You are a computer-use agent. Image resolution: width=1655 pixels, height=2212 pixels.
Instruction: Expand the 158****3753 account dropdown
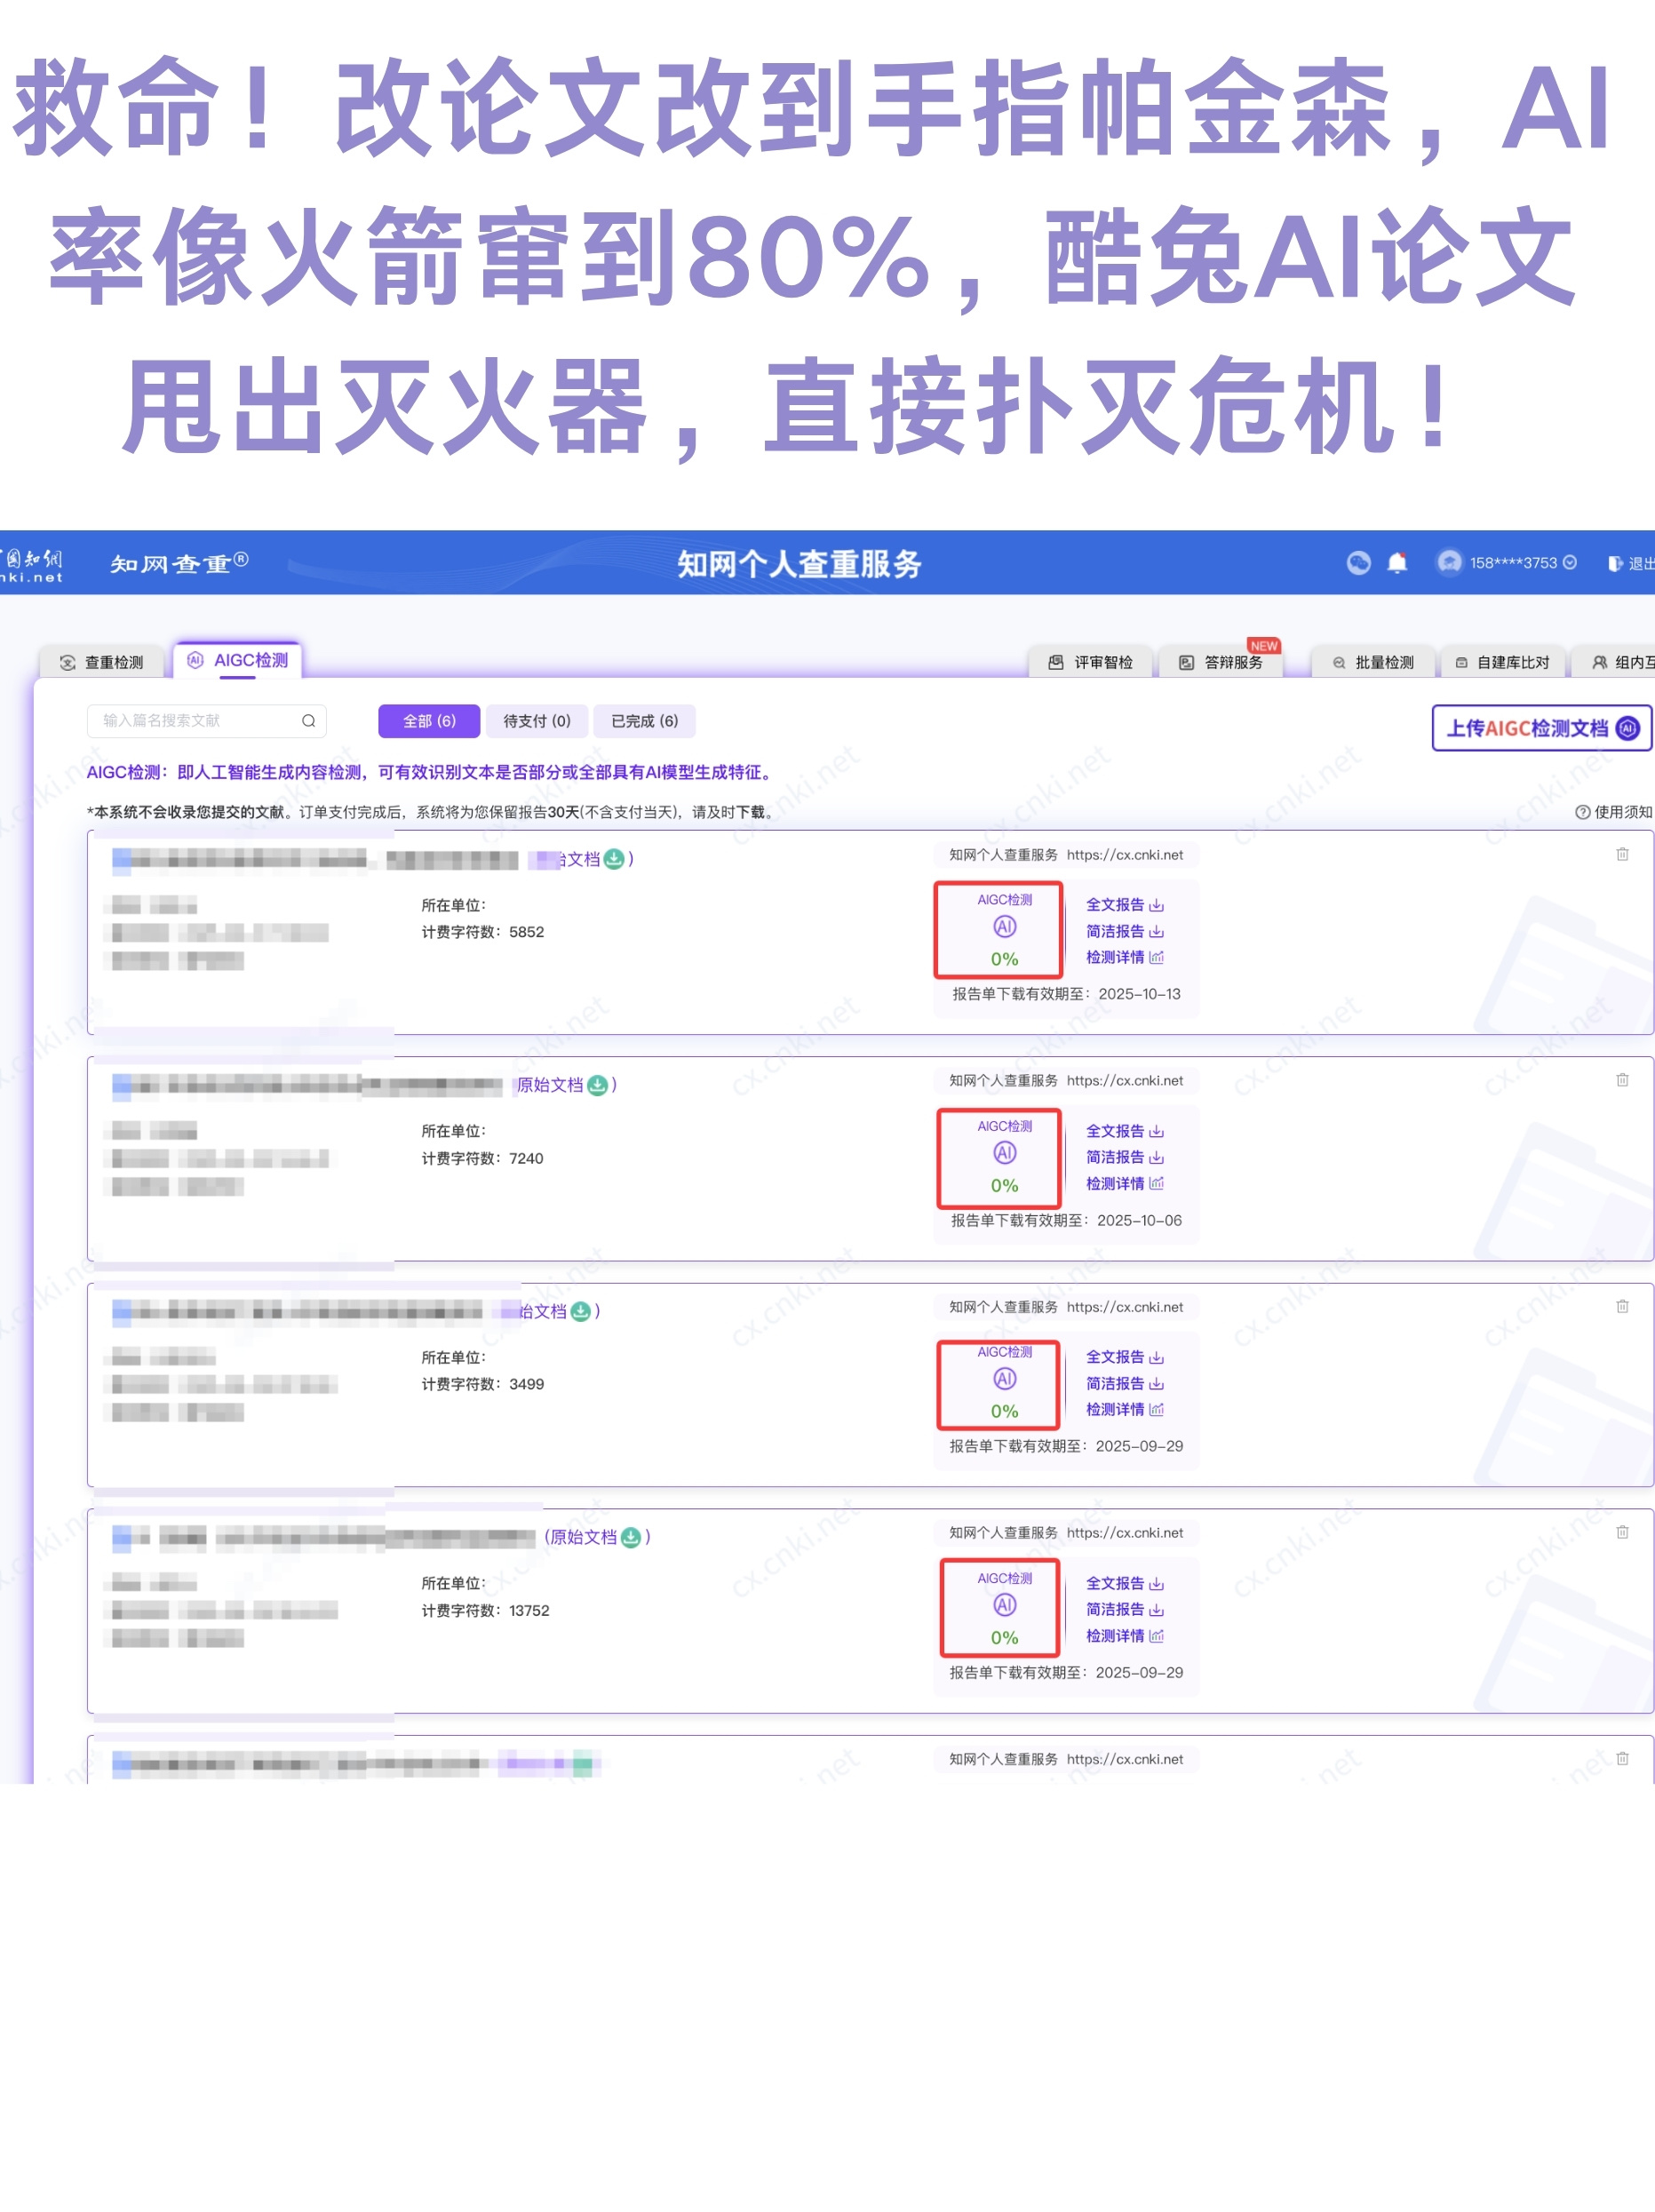click(x=1570, y=563)
